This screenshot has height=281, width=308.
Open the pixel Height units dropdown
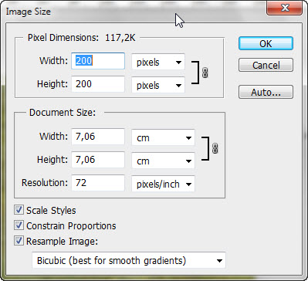point(158,85)
